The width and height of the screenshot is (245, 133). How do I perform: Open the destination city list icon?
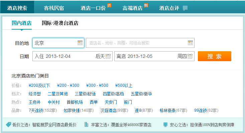click(x=80, y=43)
